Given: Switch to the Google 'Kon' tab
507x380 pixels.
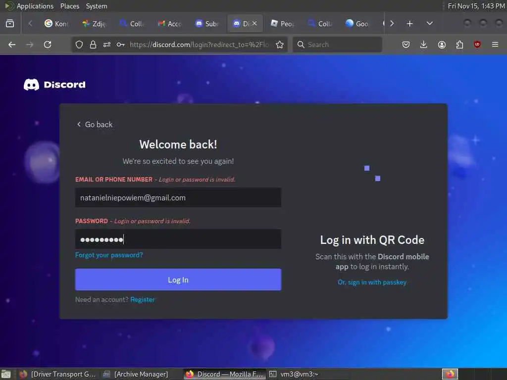Looking at the screenshot, I should click(56, 24).
